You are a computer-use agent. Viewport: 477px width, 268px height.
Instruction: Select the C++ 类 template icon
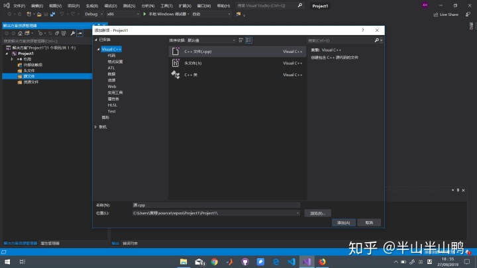176,74
